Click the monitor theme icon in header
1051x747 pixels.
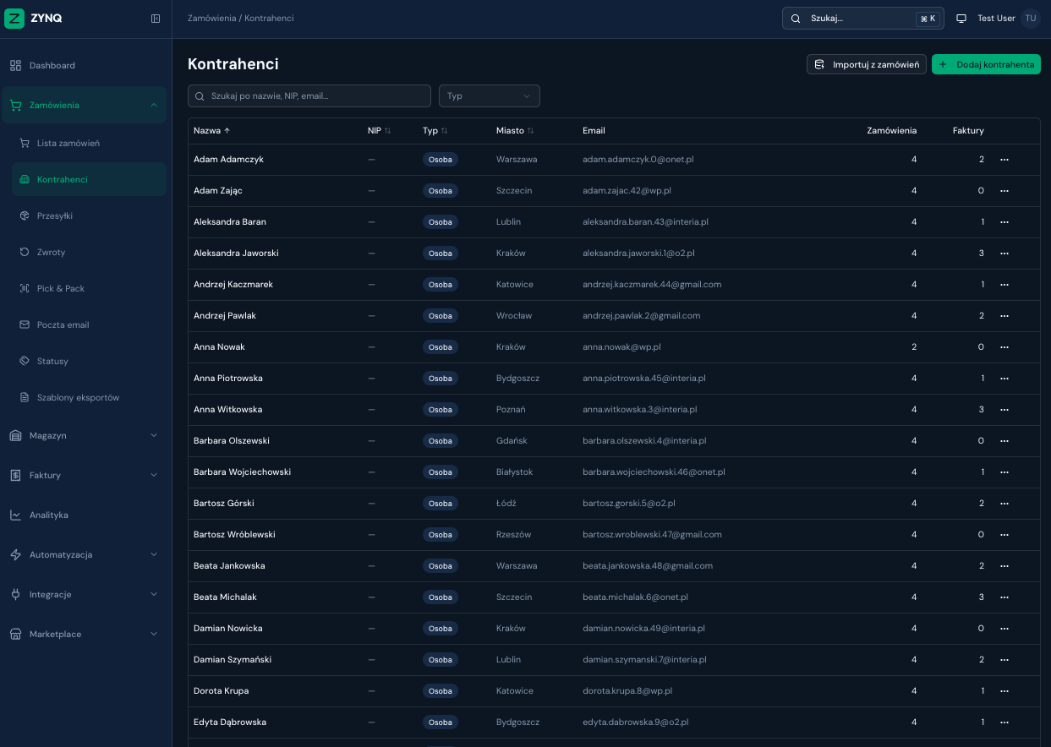pyautogui.click(x=961, y=19)
